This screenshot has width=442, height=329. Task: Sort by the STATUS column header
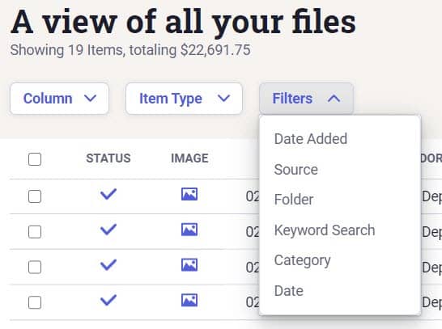click(108, 158)
